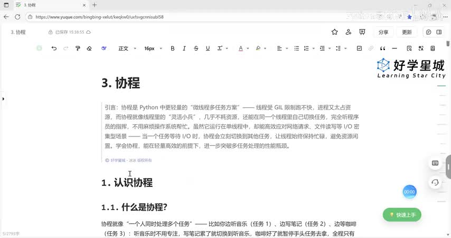451x238 pixels.
Task: Open a new browser tab
Action: [x=95, y=5]
